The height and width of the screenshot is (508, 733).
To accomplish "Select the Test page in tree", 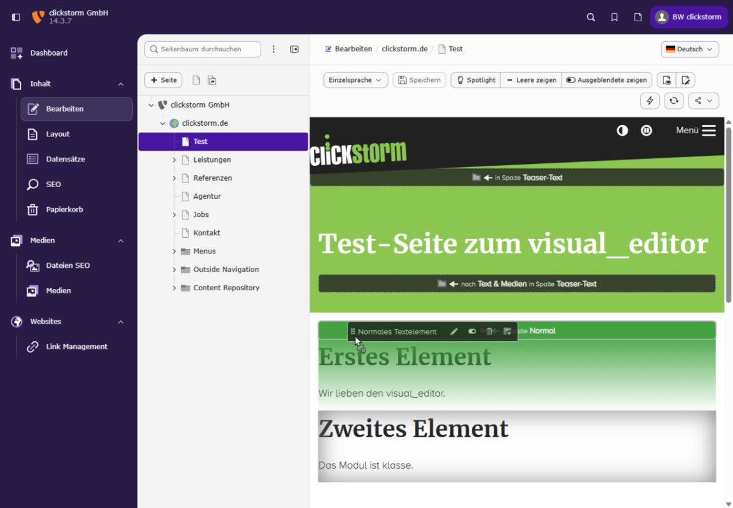I will pyautogui.click(x=224, y=141).
